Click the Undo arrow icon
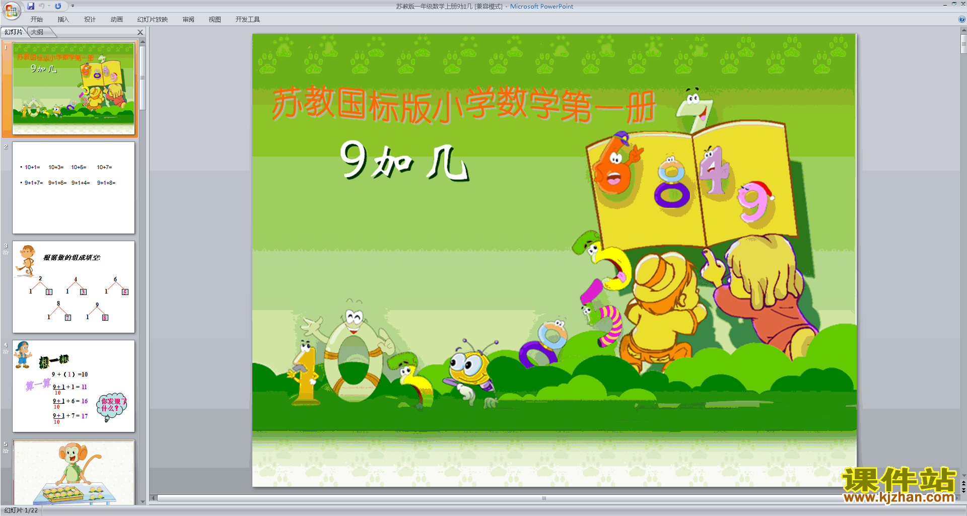Screen dimensions: 967x516 pos(42,6)
